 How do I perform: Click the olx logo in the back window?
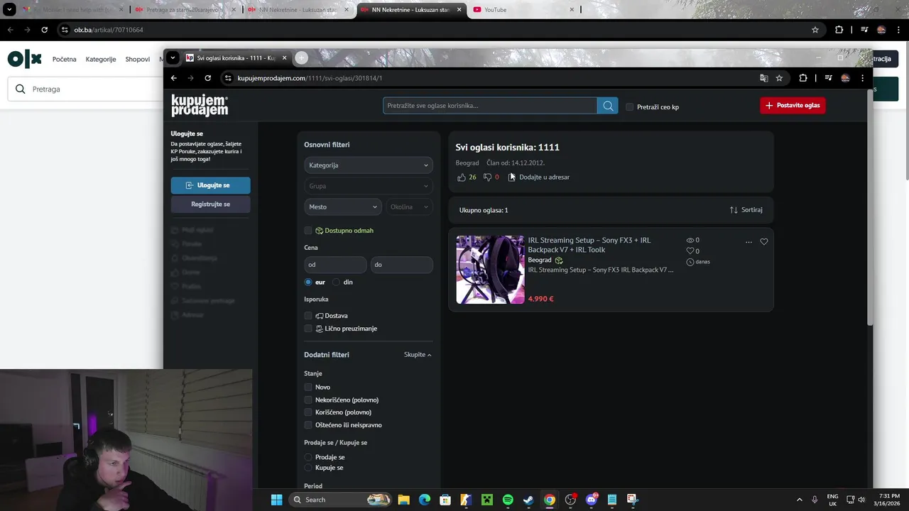click(x=25, y=59)
